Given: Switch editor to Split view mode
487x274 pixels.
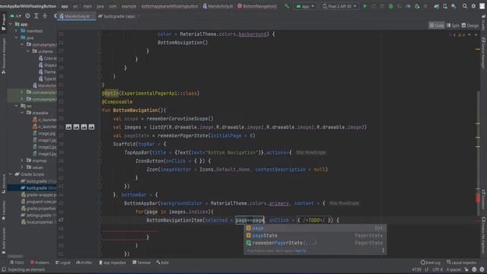Looking at the screenshot, I should [x=453, y=25].
